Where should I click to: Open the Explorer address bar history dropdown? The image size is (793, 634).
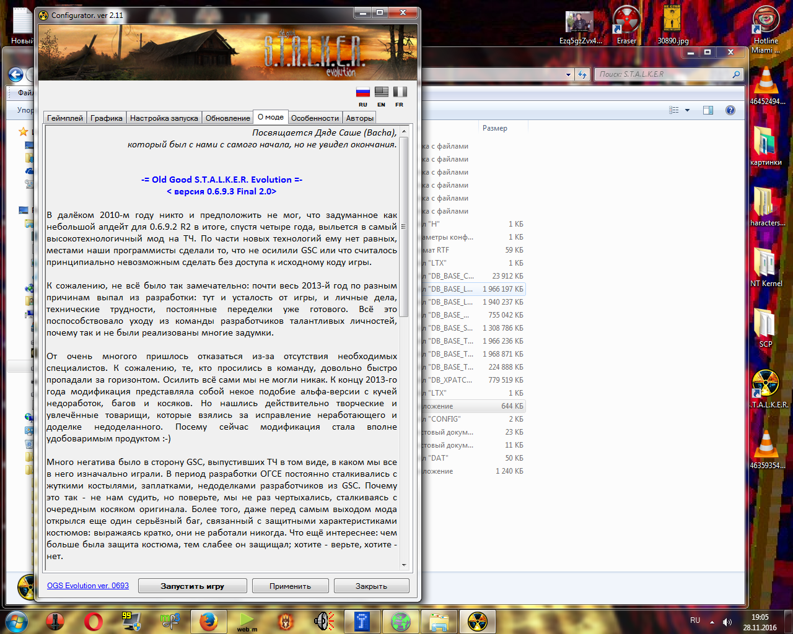tap(569, 74)
